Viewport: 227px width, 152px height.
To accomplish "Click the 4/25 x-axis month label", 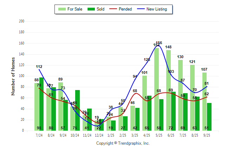I will tap(147, 135).
